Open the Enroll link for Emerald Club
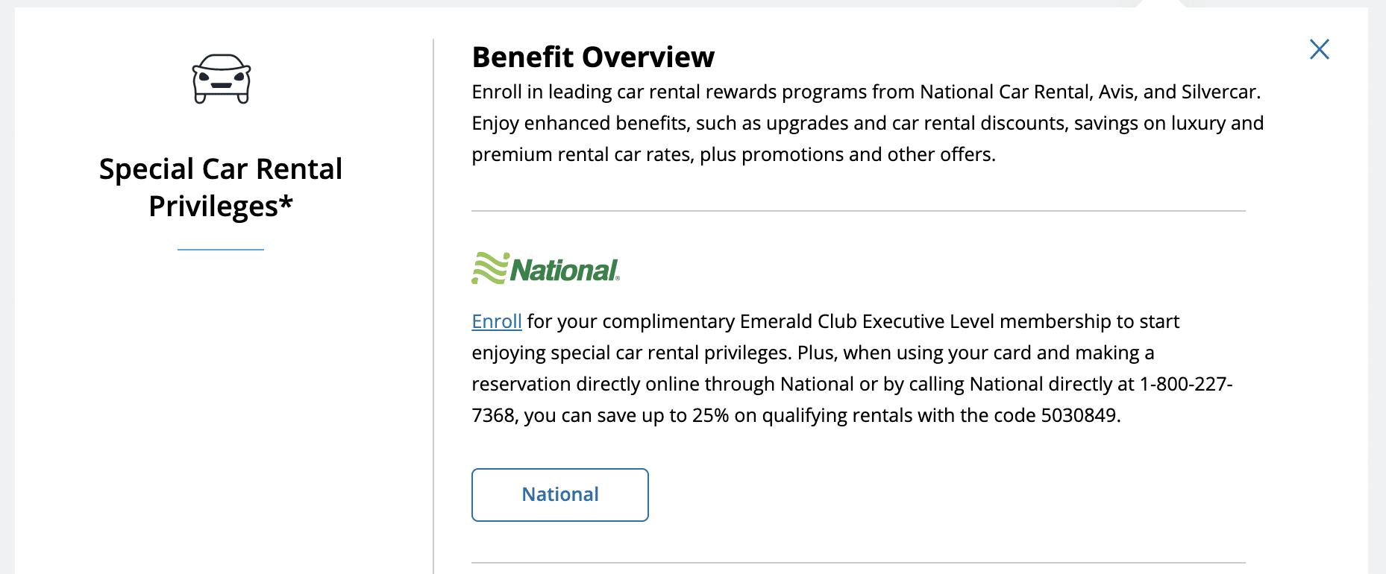This screenshot has width=1386, height=574. point(496,321)
